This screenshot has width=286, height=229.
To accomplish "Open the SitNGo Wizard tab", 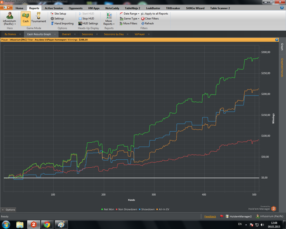I will [x=195, y=8].
